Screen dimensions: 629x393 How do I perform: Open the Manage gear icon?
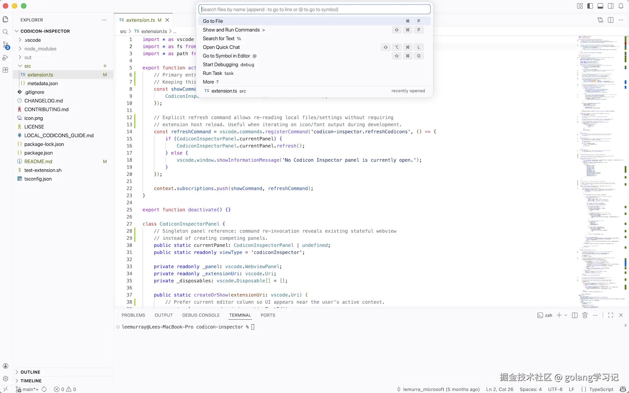tap(6, 379)
